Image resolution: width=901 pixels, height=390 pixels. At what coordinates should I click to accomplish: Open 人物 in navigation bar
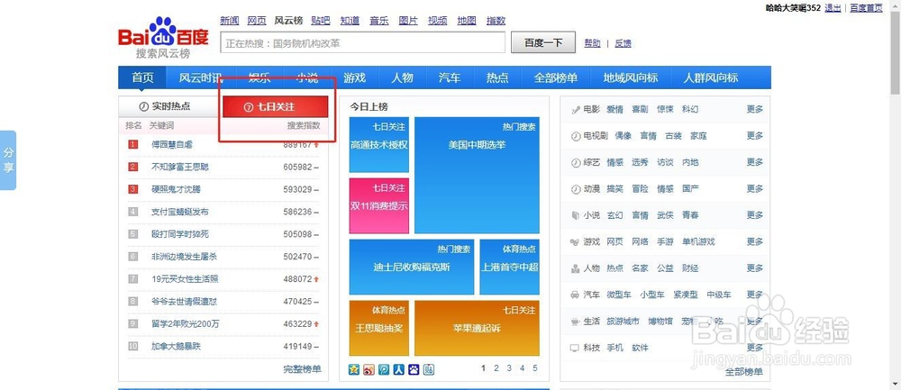(402, 77)
